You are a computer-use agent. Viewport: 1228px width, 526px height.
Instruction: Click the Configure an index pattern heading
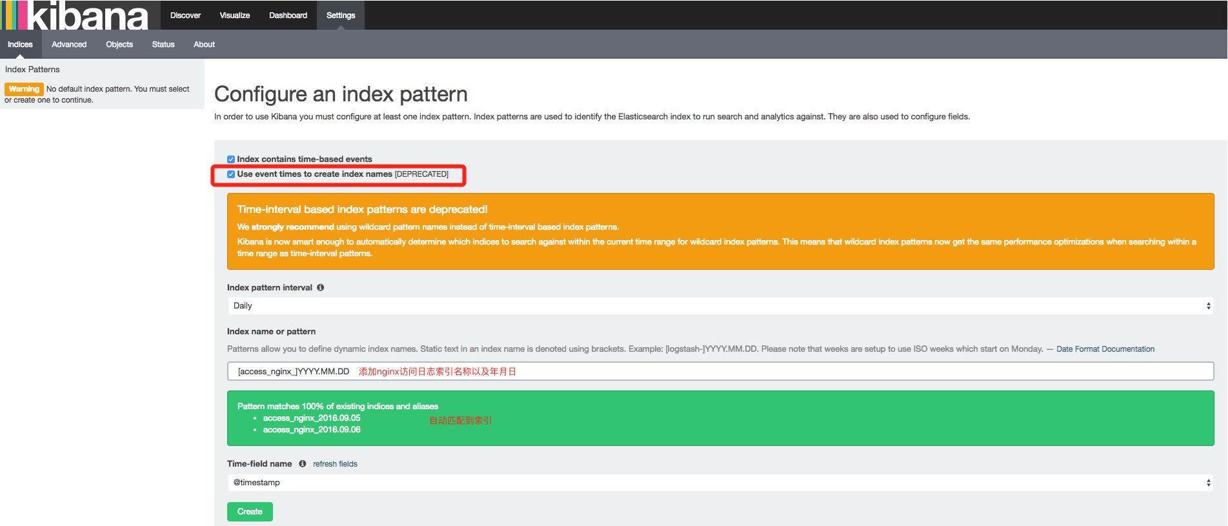(x=341, y=94)
